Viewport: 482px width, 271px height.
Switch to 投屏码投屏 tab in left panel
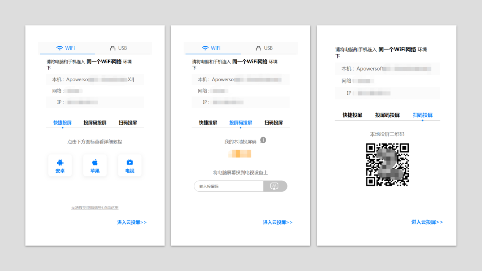coord(95,123)
